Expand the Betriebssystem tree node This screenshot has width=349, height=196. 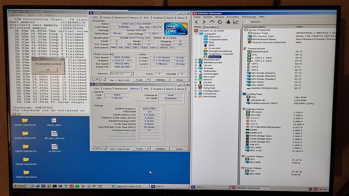(x=196, y=63)
